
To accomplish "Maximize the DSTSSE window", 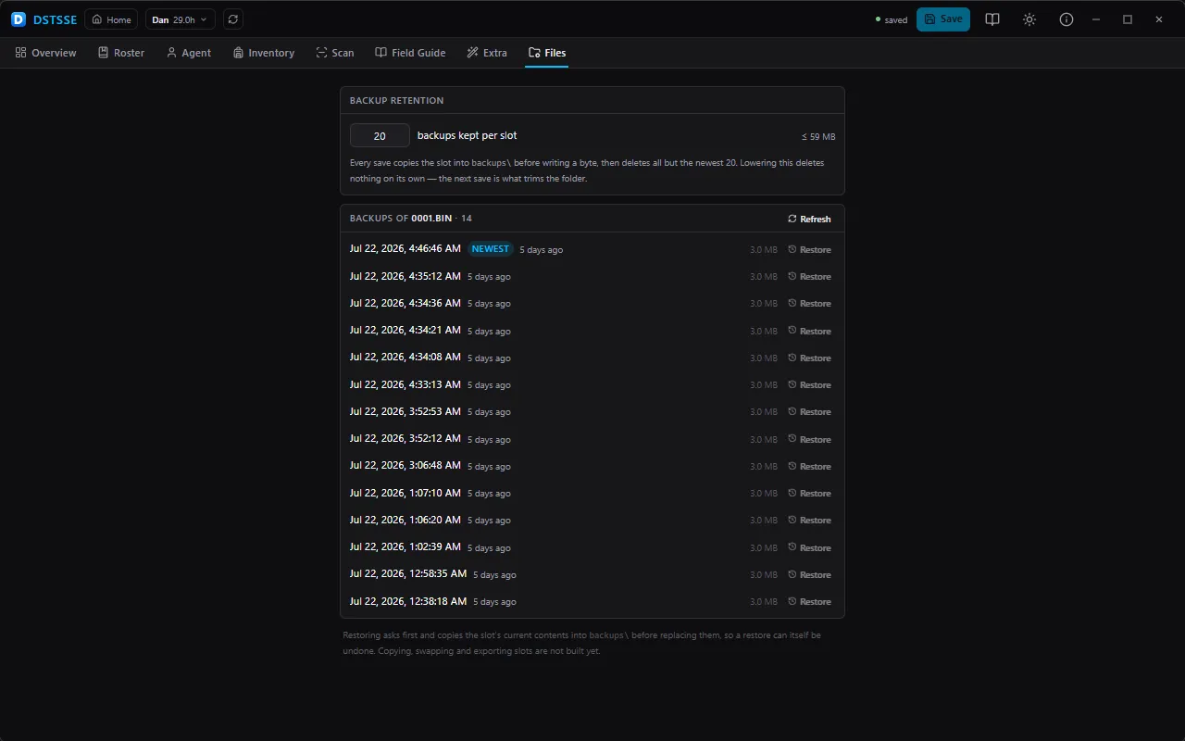I will pyautogui.click(x=1128, y=19).
